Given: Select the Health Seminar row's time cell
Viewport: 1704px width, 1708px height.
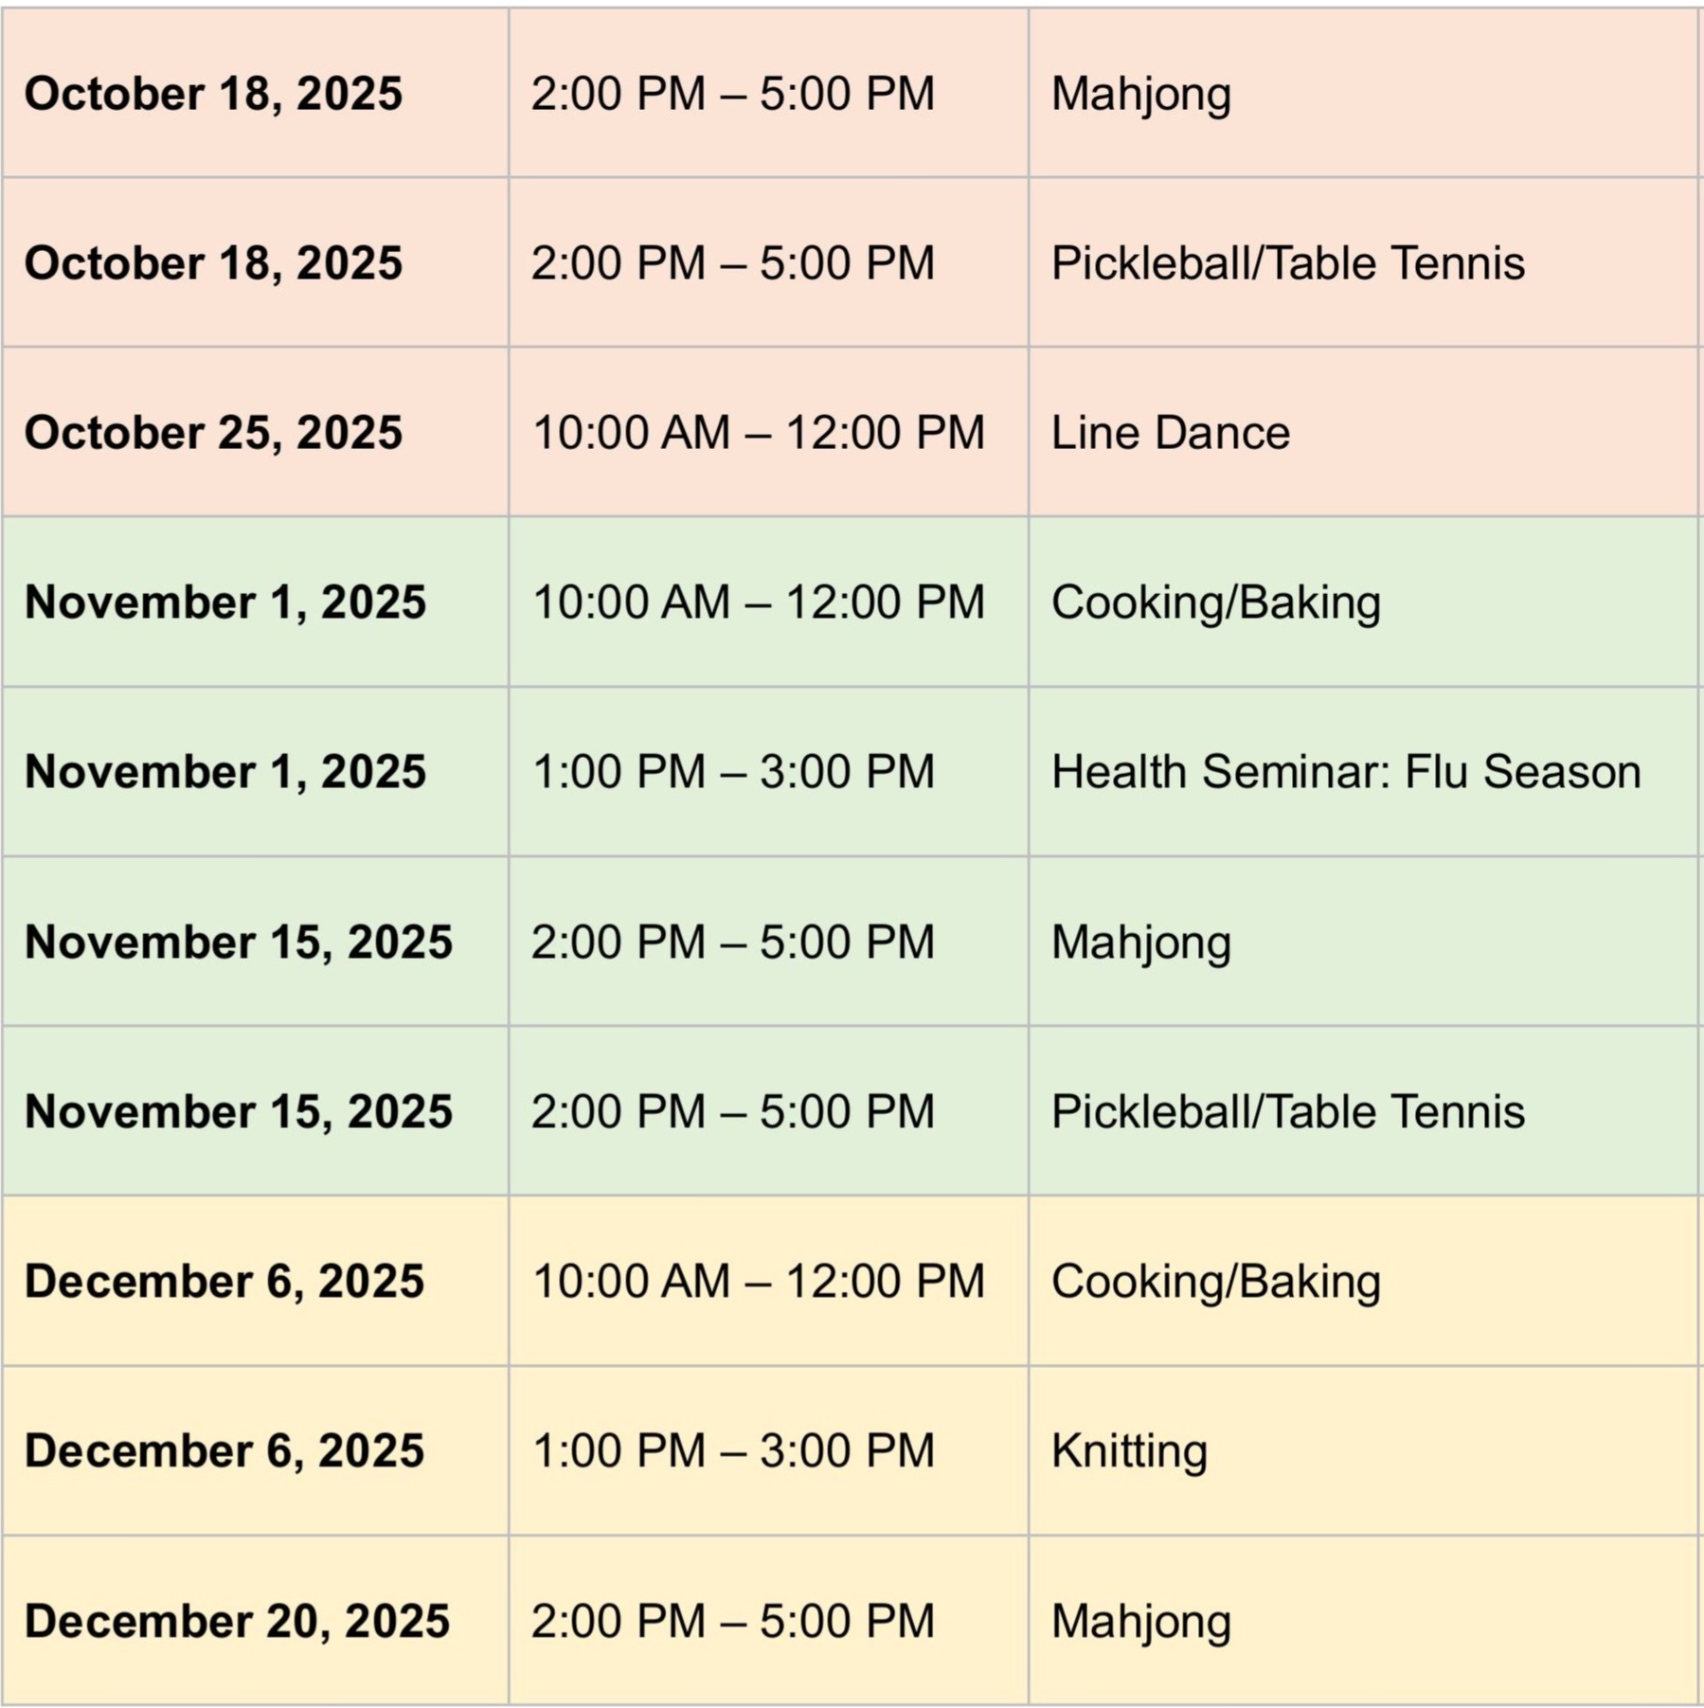Looking at the screenshot, I should point(733,772).
